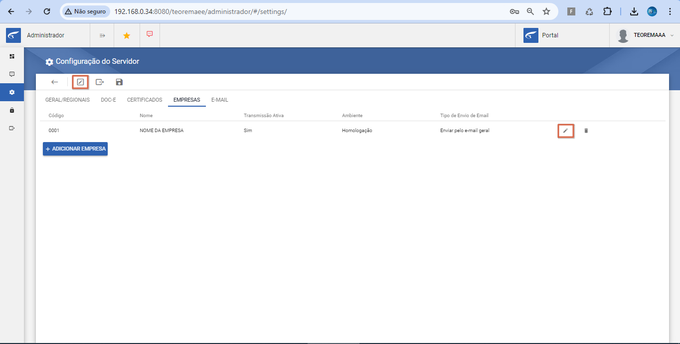The height and width of the screenshot is (344, 680).
Task: Click the Sim transmission value
Action: [x=248, y=131]
